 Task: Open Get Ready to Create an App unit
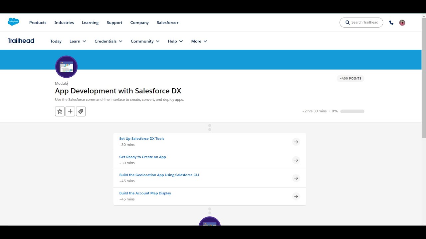point(142,157)
